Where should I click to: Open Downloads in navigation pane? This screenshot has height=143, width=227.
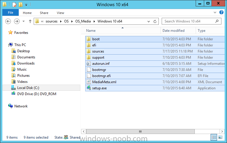[x=26, y=63]
